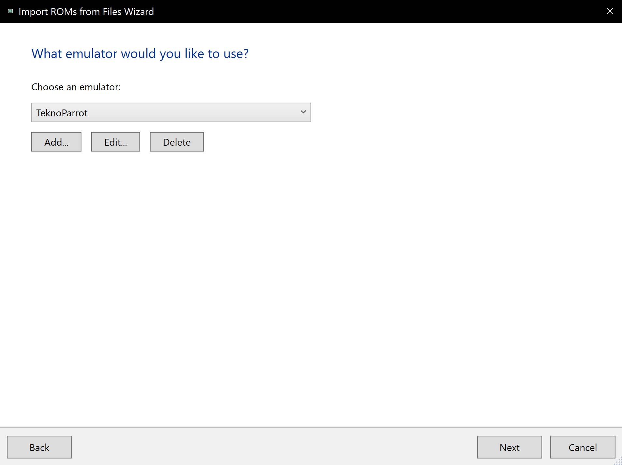
Task: Click the 'Choose an emulator:' label
Action: [x=76, y=87]
